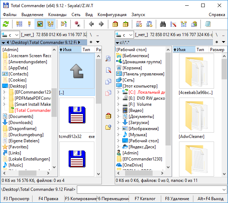Viewport: 228px width, 203px height.
Task: Click the pack files gift-box toolbar icon
Action: (115, 24)
